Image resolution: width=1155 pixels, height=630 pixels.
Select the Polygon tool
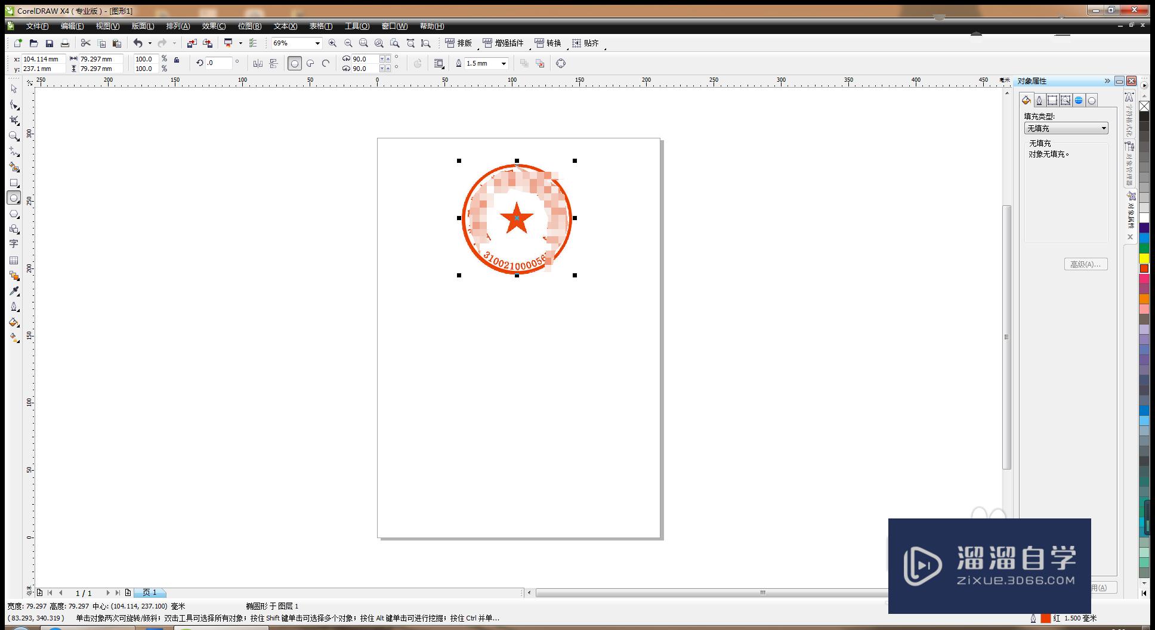click(14, 214)
